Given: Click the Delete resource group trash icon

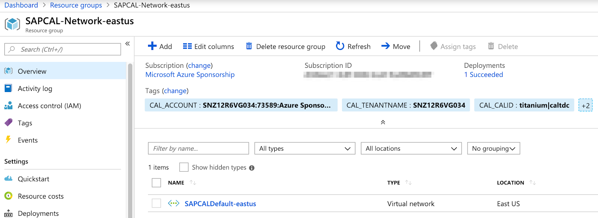Looking at the screenshot, I should pos(249,46).
